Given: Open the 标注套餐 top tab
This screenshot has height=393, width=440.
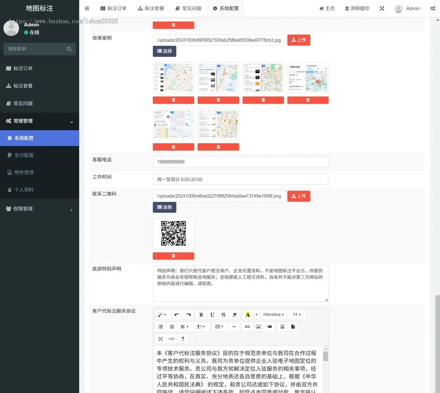Looking at the screenshot, I should point(151,8).
